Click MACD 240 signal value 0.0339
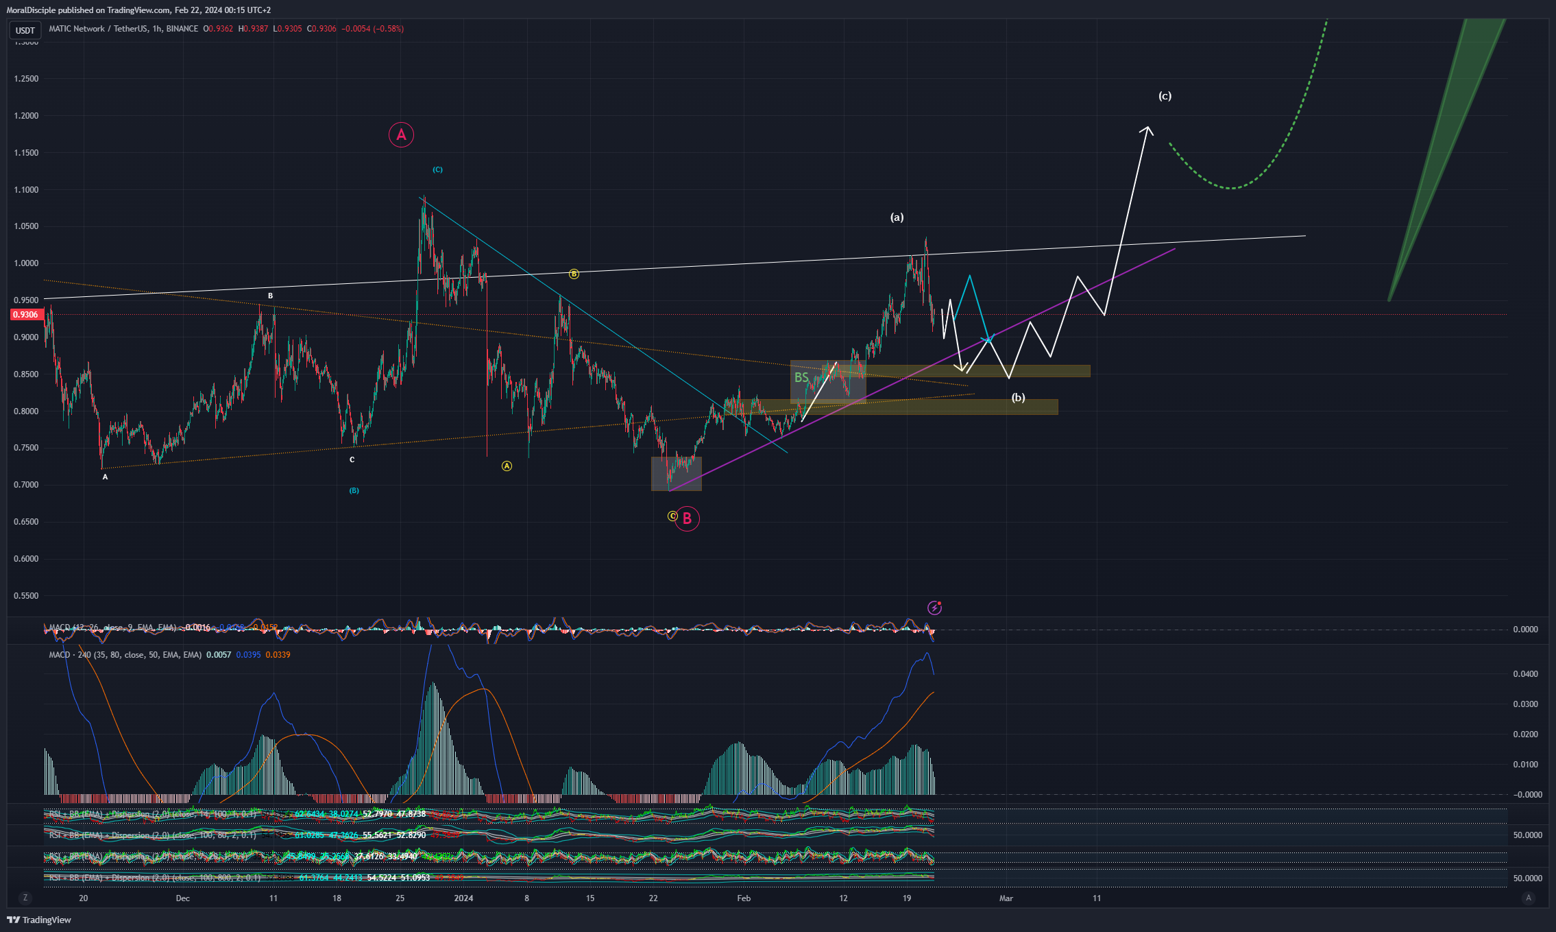This screenshot has height=932, width=1556. pyautogui.click(x=278, y=655)
